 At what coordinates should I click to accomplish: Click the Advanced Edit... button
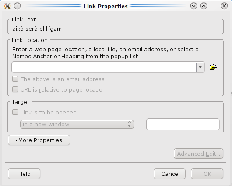coord(198,154)
